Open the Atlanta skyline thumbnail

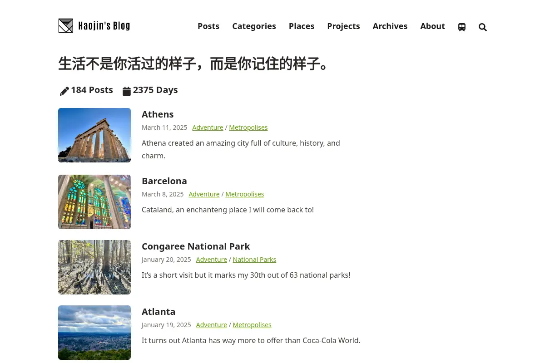[94, 333]
